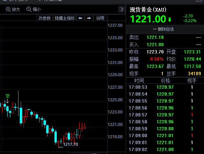Click the right arrow indicator button
The width and height of the screenshot is (204, 154).
(x=89, y=18)
